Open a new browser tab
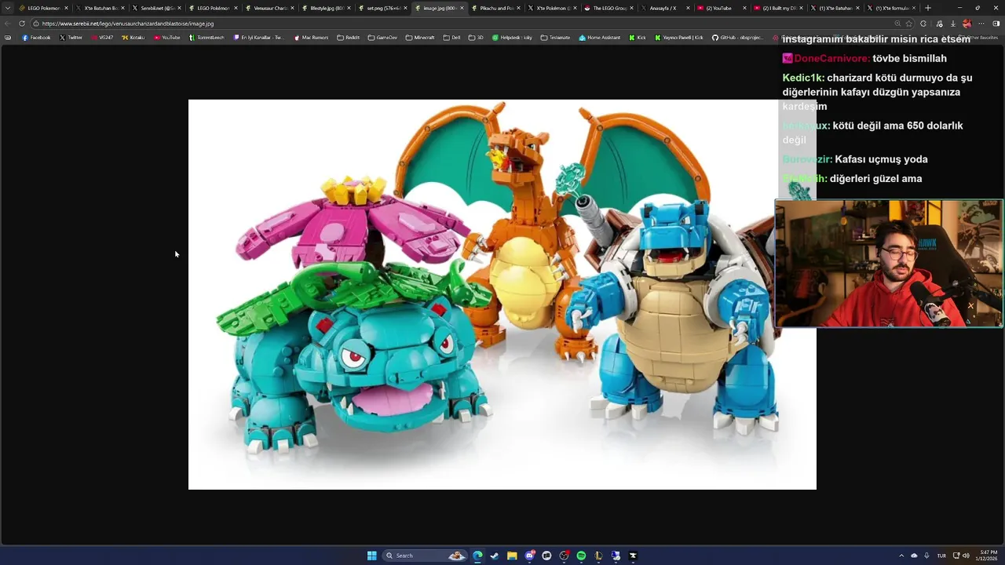This screenshot has height=565, width=1005. coord(928,8)
